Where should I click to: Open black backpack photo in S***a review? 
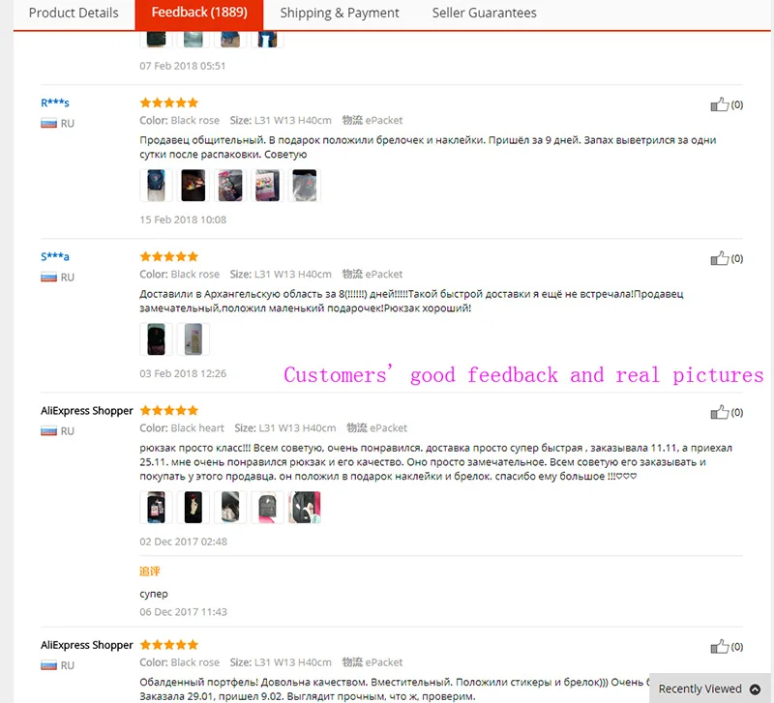156,339
